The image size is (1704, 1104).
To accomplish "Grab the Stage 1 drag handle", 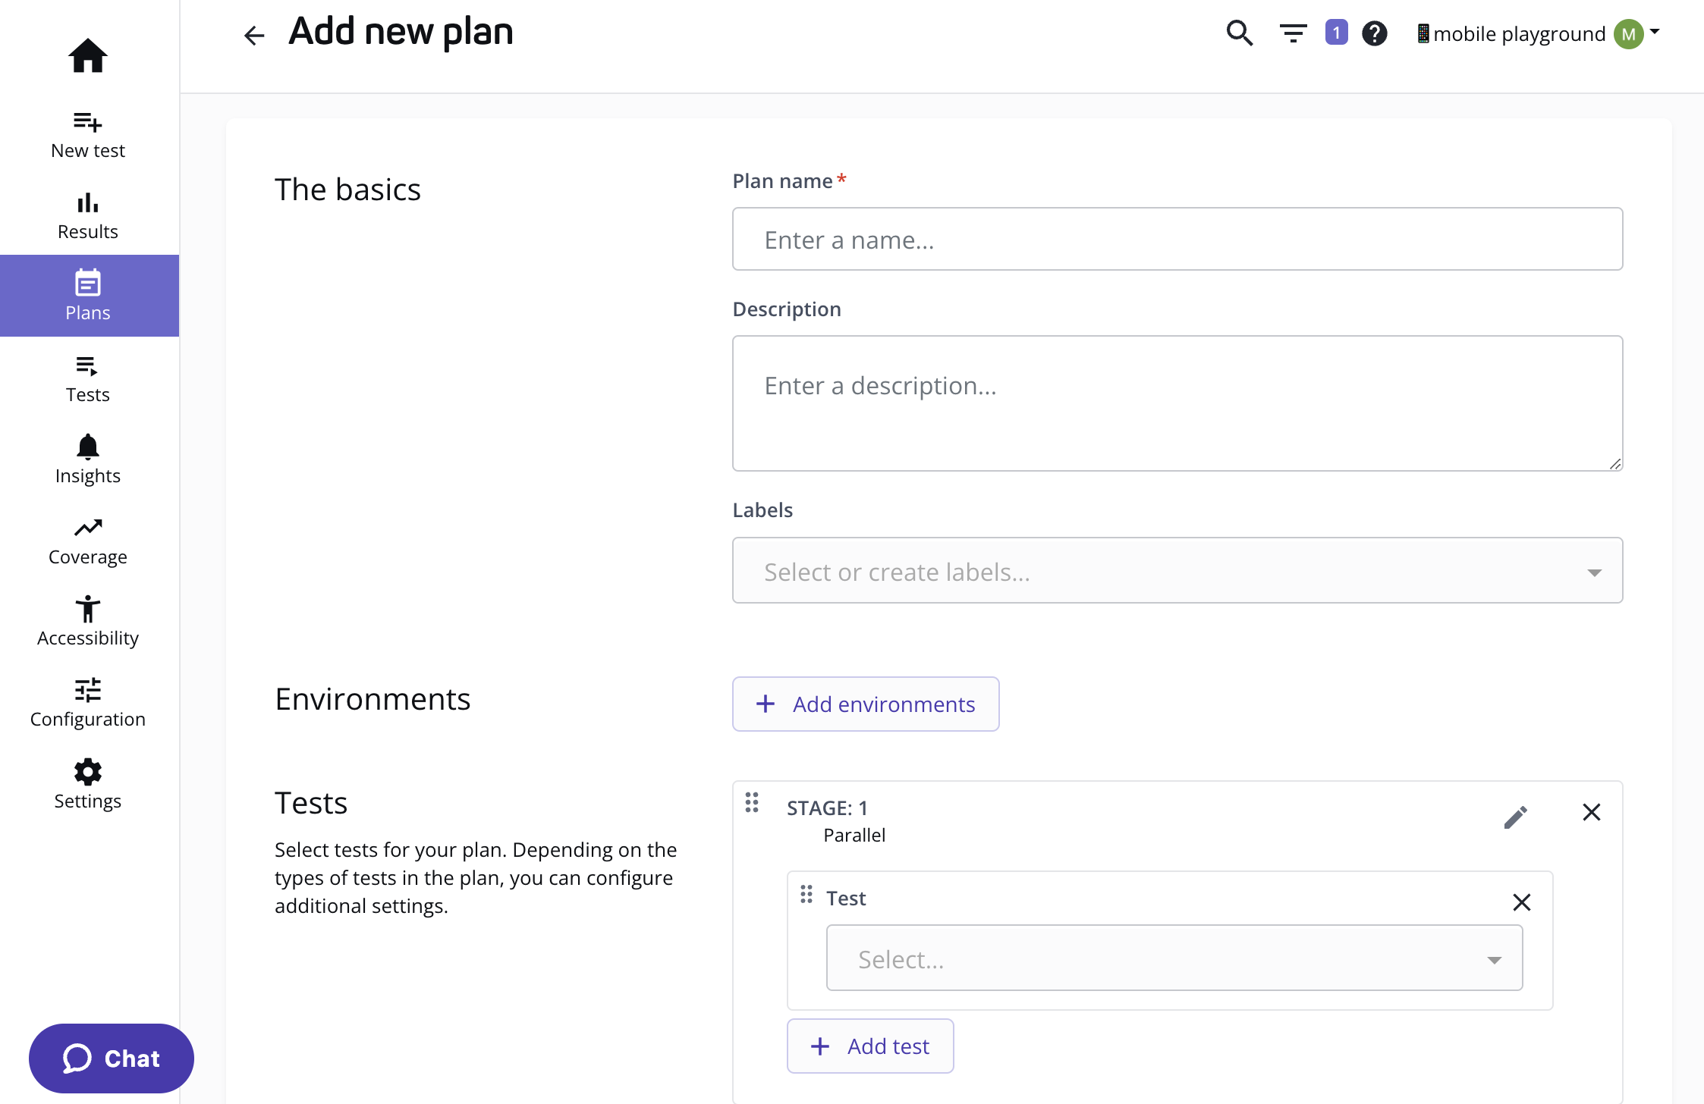I will pos(752,802).
